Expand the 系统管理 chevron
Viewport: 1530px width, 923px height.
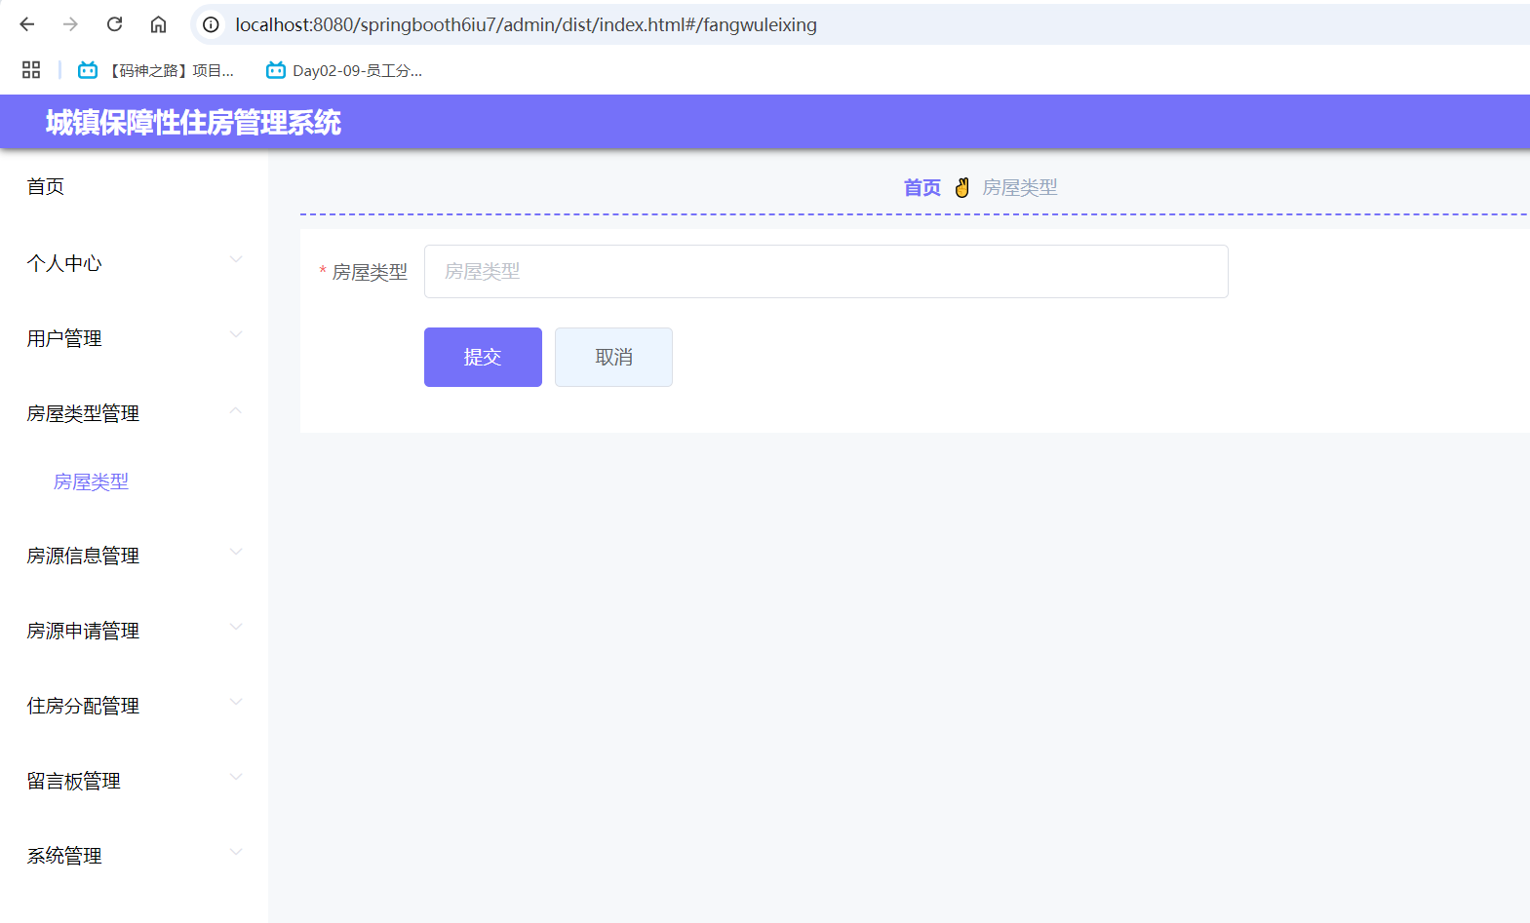(235, 852)
